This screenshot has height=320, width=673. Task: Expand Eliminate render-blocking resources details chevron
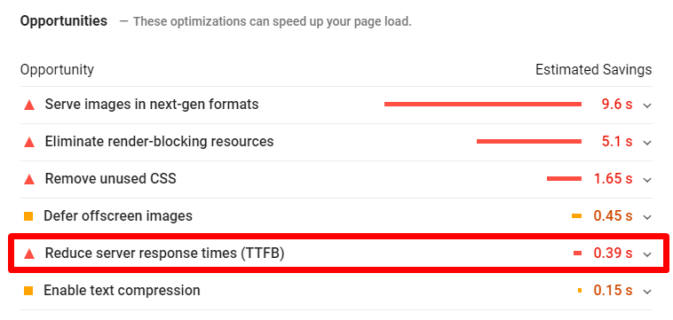tap(647, 143)
